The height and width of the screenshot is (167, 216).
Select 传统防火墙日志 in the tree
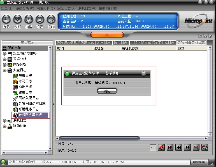coord(31,115)
